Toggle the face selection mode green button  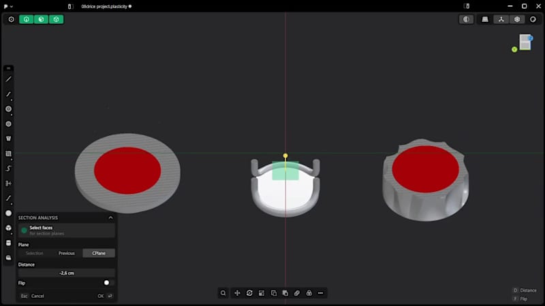pos(41,20)
